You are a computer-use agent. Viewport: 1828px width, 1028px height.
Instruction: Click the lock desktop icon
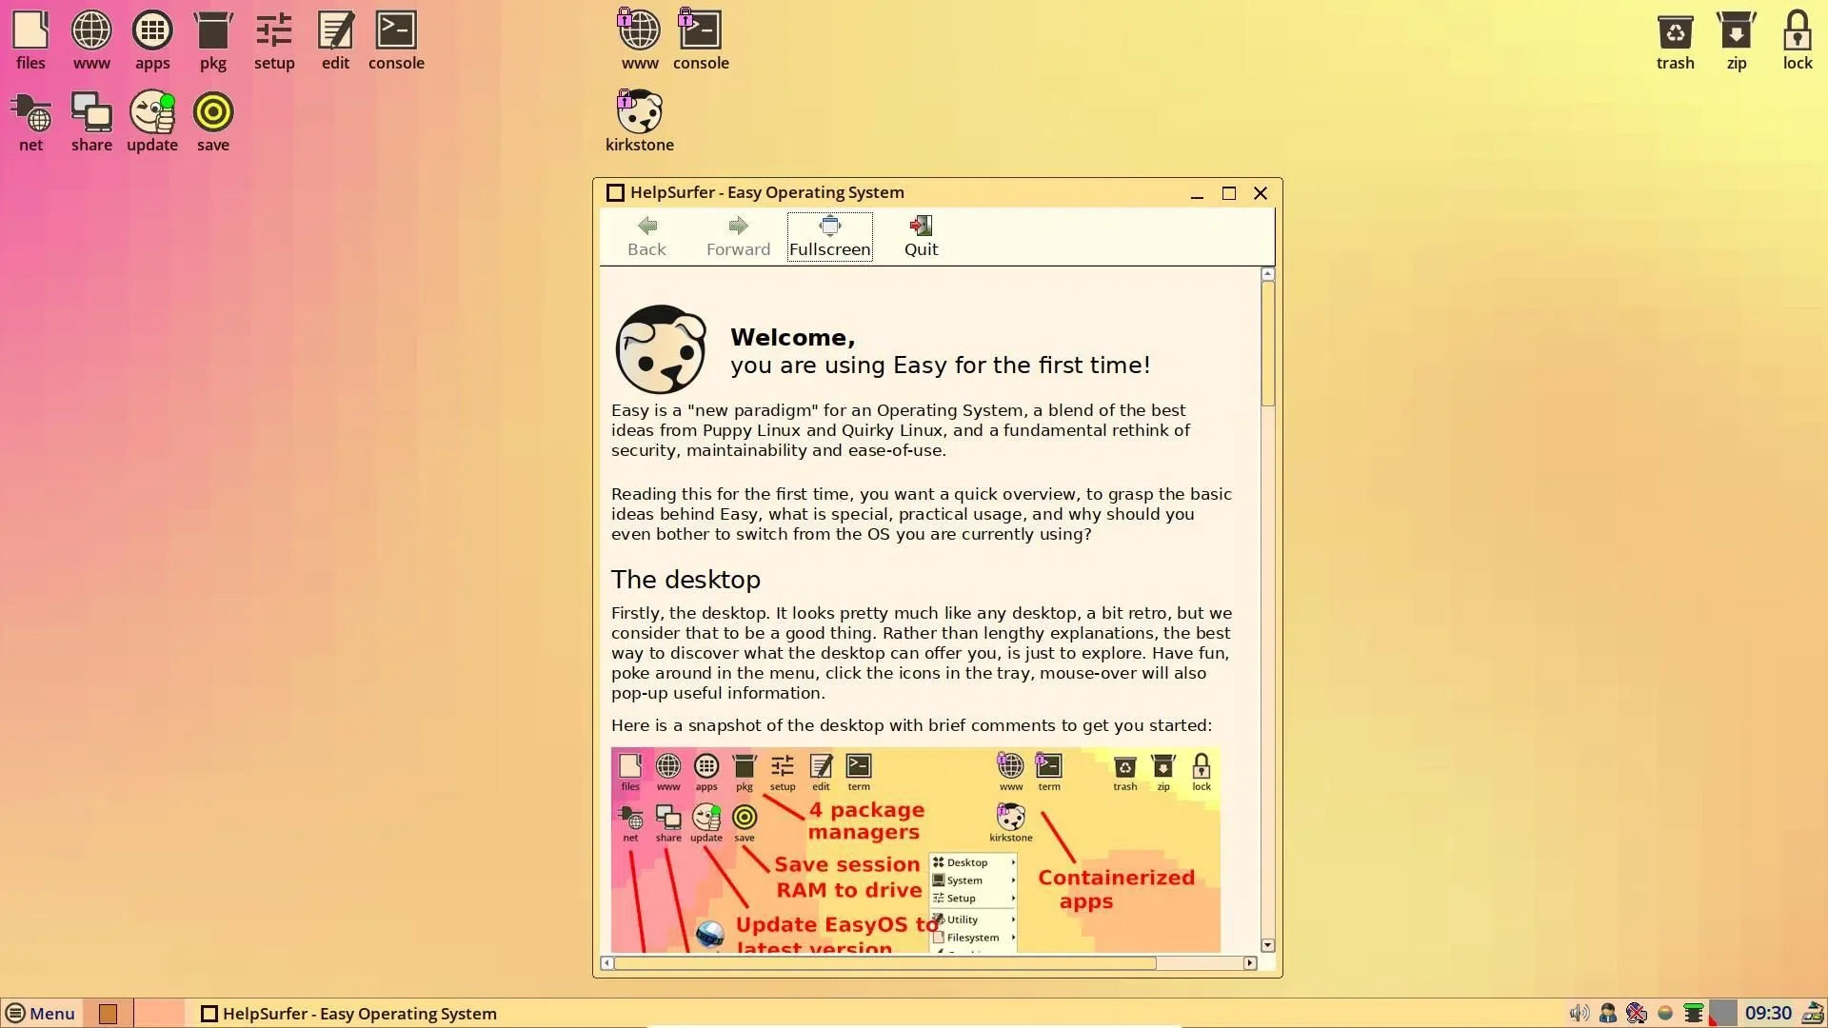[x=1798, y=40]
